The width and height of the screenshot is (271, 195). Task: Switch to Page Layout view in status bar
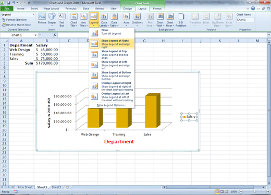pos(222,191)
